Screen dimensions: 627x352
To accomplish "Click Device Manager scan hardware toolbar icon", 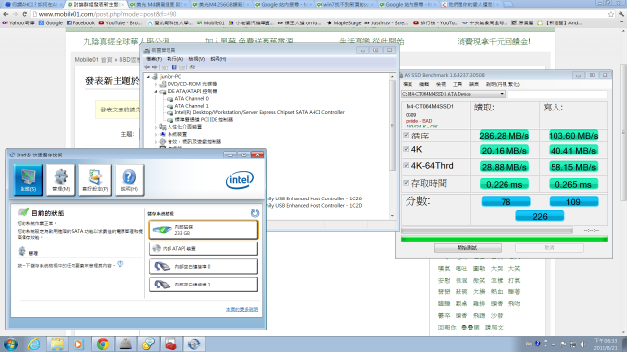I will pyautogui.click(x=192, y=67).
